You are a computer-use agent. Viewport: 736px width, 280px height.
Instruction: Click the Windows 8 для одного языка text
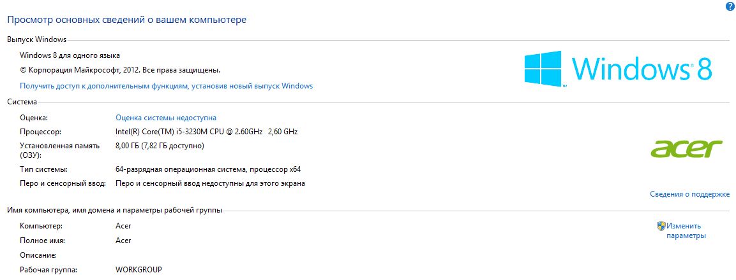70,55
